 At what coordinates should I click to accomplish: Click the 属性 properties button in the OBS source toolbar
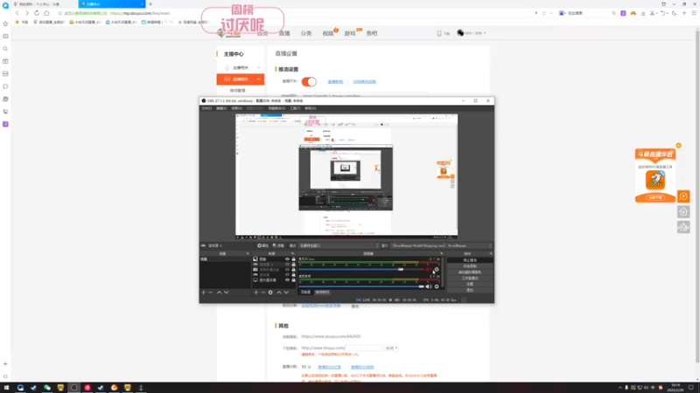click(x=263, y=245)
